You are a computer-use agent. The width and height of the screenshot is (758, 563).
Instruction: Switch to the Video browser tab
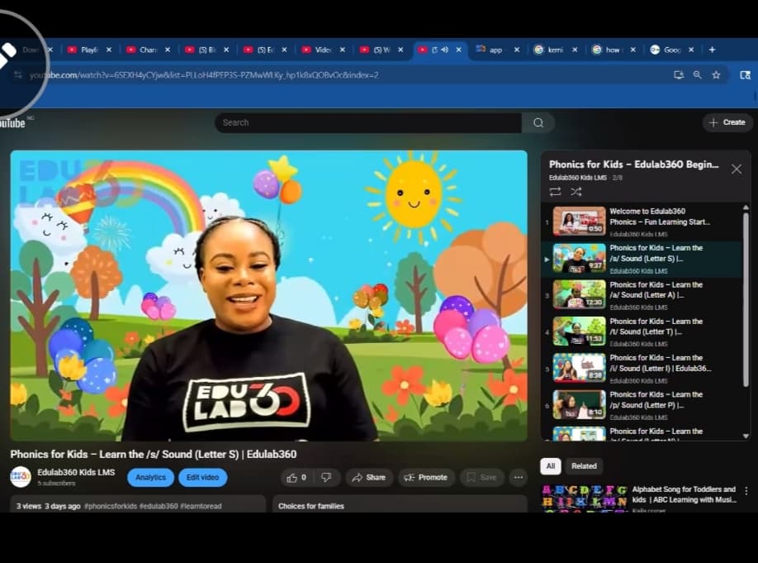(323, 50)
